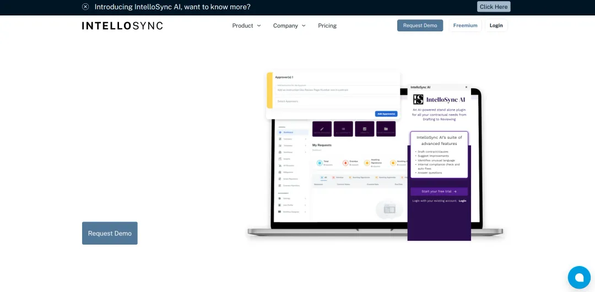This screenshot has width=595, height=292.
Task: Click the large hero Request Demo button
Action: (110, 233)
